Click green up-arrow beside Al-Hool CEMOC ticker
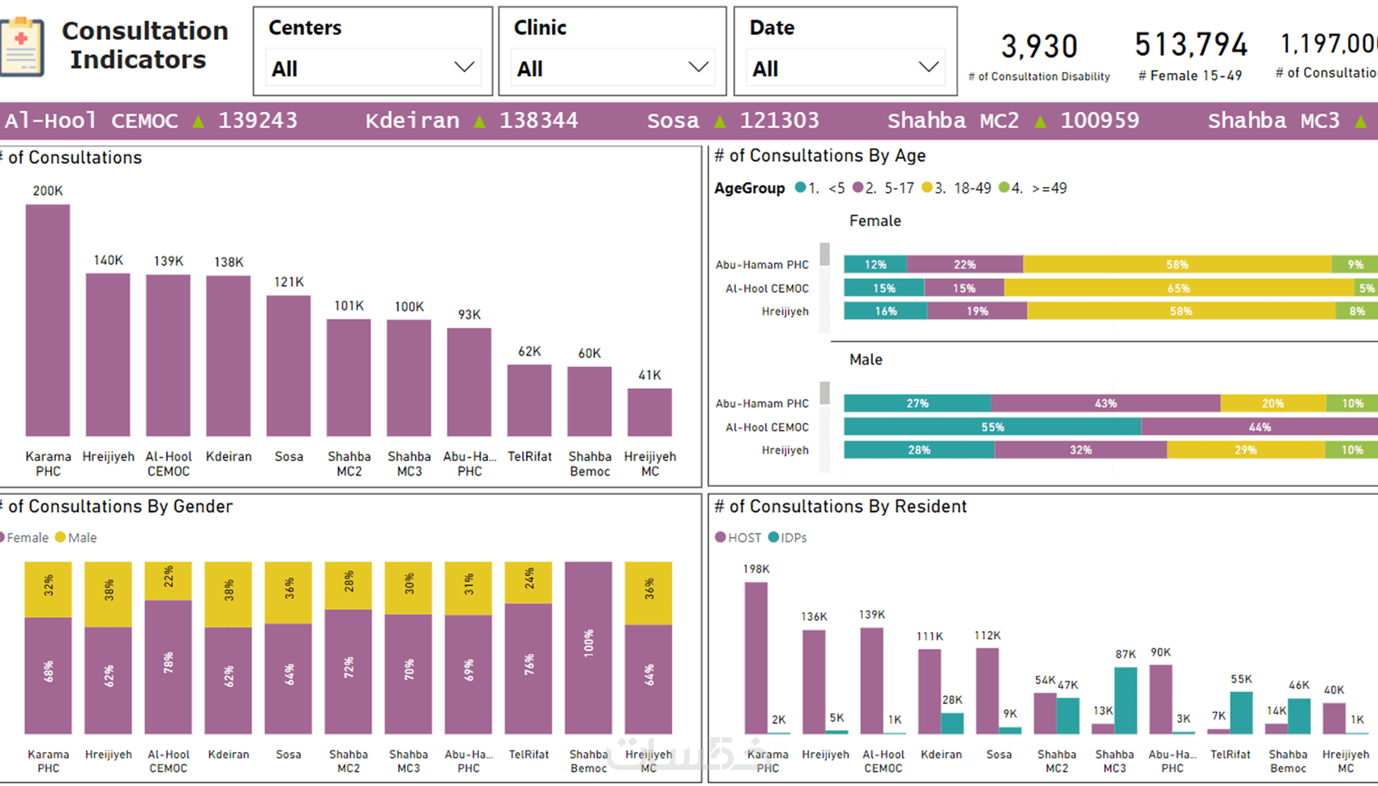Viewport: 1378px width, 786px height. pos(199,122)
